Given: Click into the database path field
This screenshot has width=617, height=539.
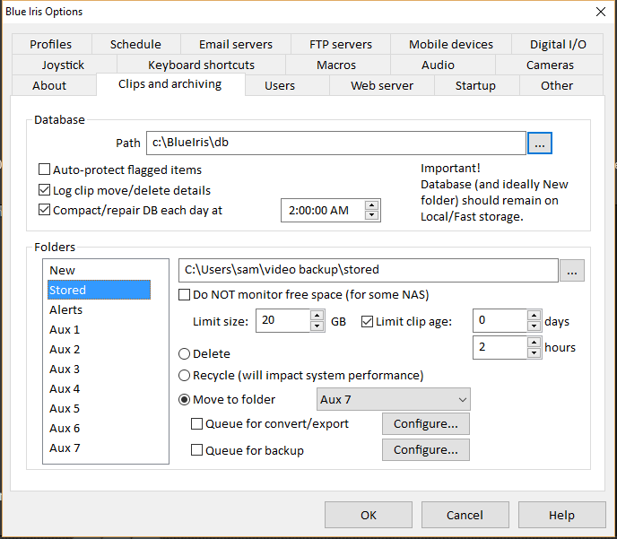Looking at the screenshot, I should point(336,143).
